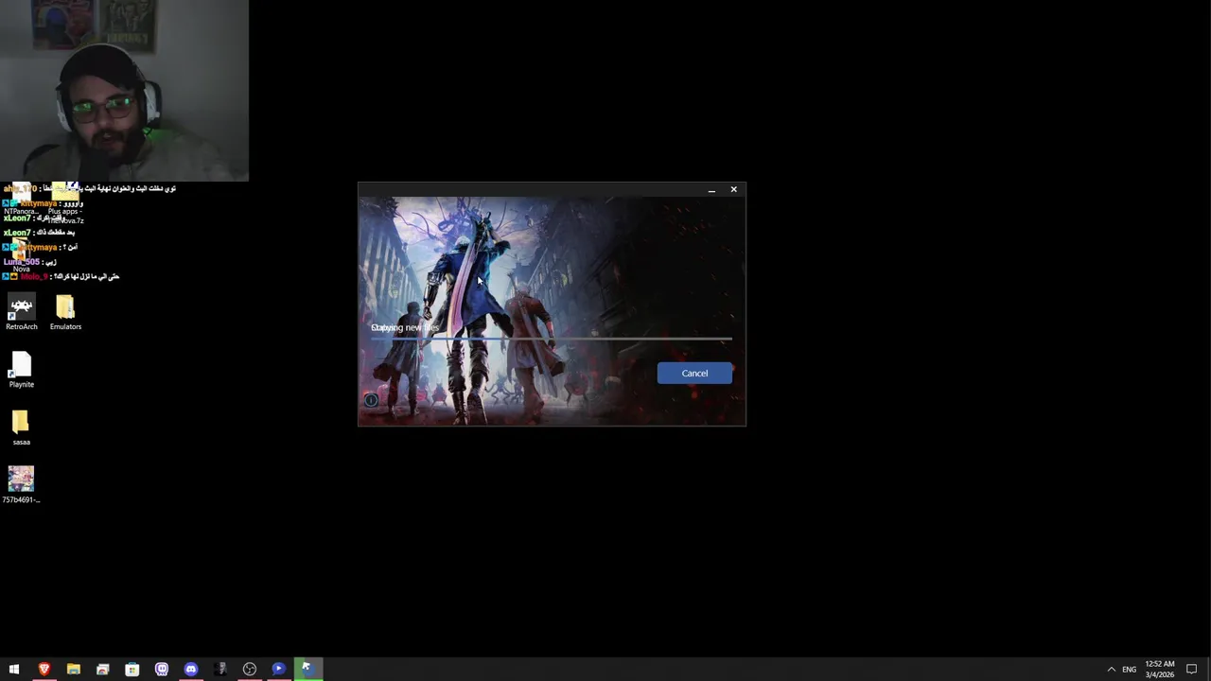Viewport: 1211px width, 681px height.
Task: Expand the hidden system tray icons
Action: (x=1111, y=669)
